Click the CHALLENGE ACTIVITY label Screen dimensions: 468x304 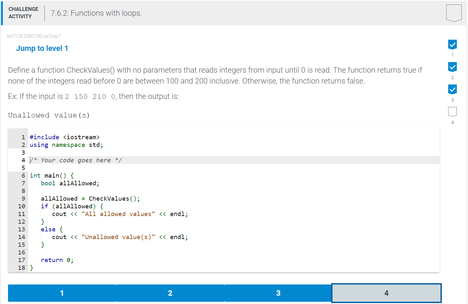point(23,12)
